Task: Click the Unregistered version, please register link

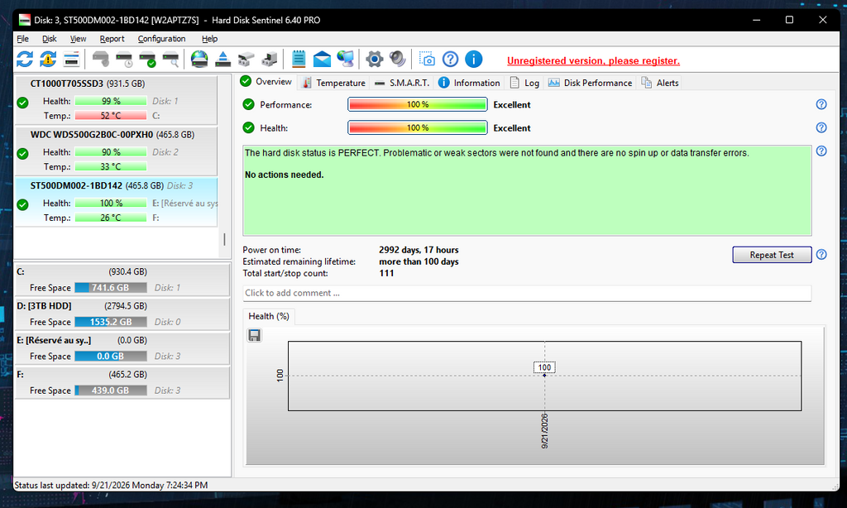Action: [593, 61]
